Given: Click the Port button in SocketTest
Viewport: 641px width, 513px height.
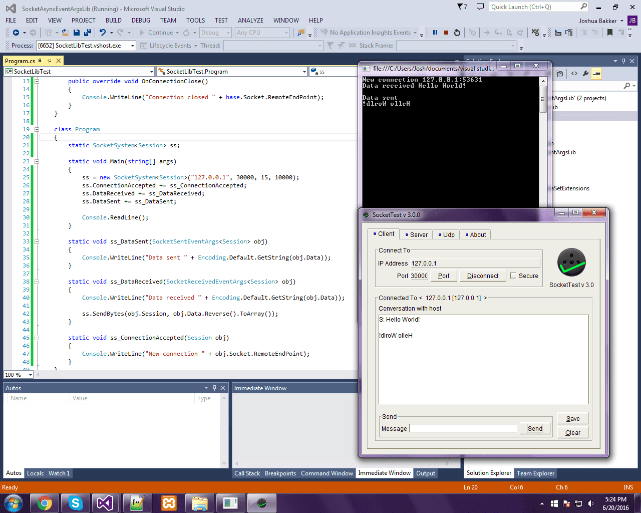Looking at the screenshot, I should coord(444,276).
